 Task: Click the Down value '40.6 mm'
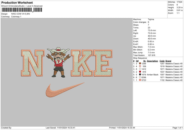point(152,39)
